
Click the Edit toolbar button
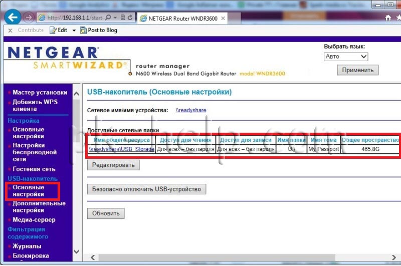pyautogui.click(x=59, y=30)
